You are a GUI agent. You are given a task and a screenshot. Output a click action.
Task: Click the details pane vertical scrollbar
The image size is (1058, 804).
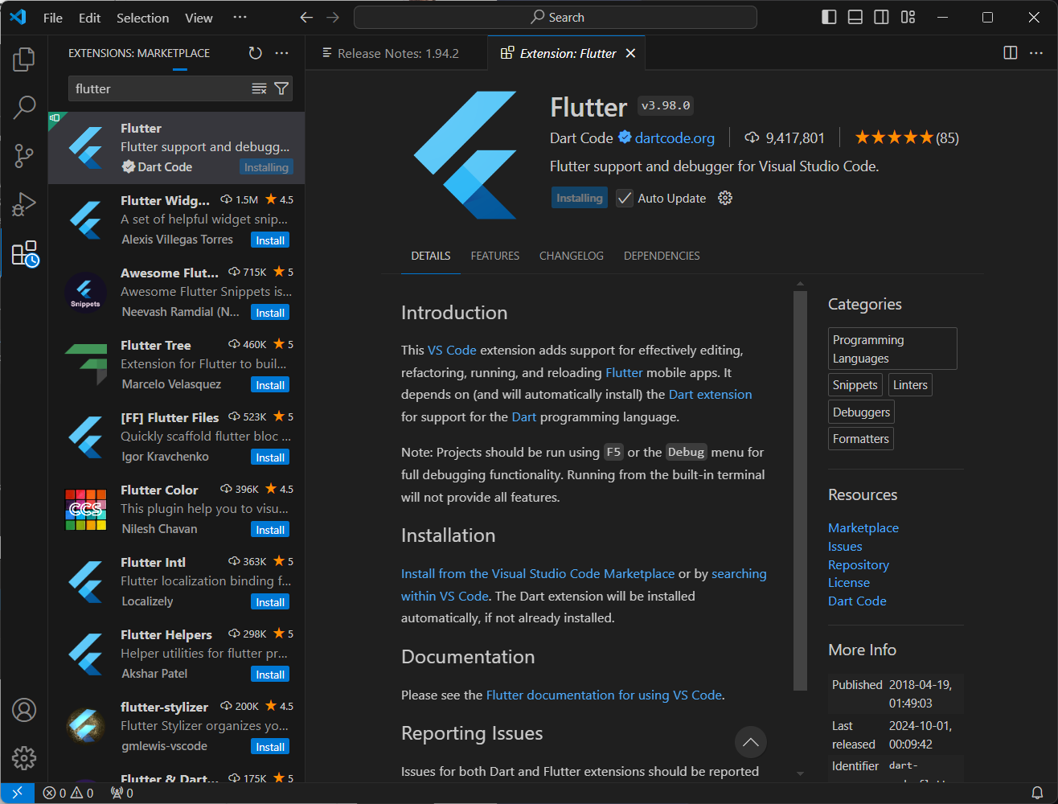(800, 490)
